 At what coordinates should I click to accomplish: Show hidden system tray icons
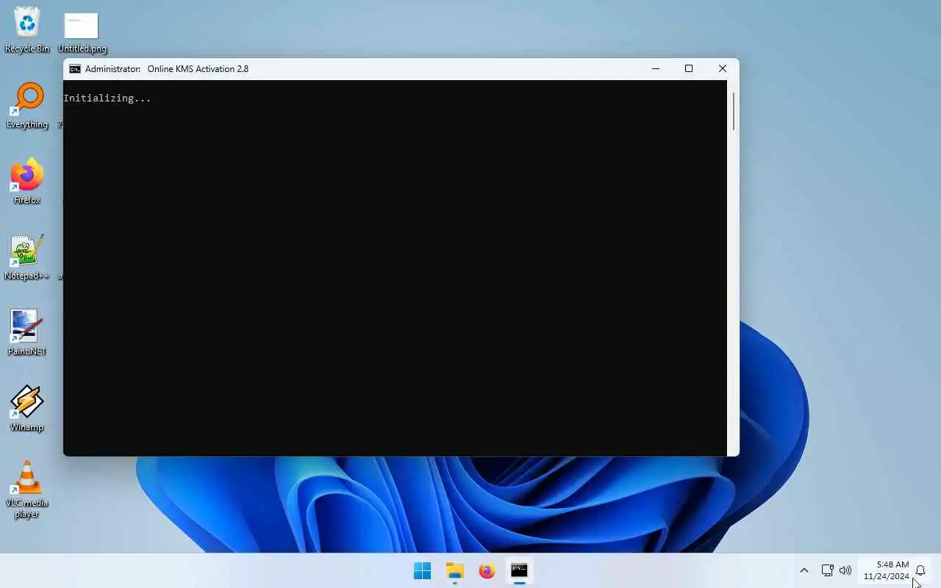pos(804,570)
